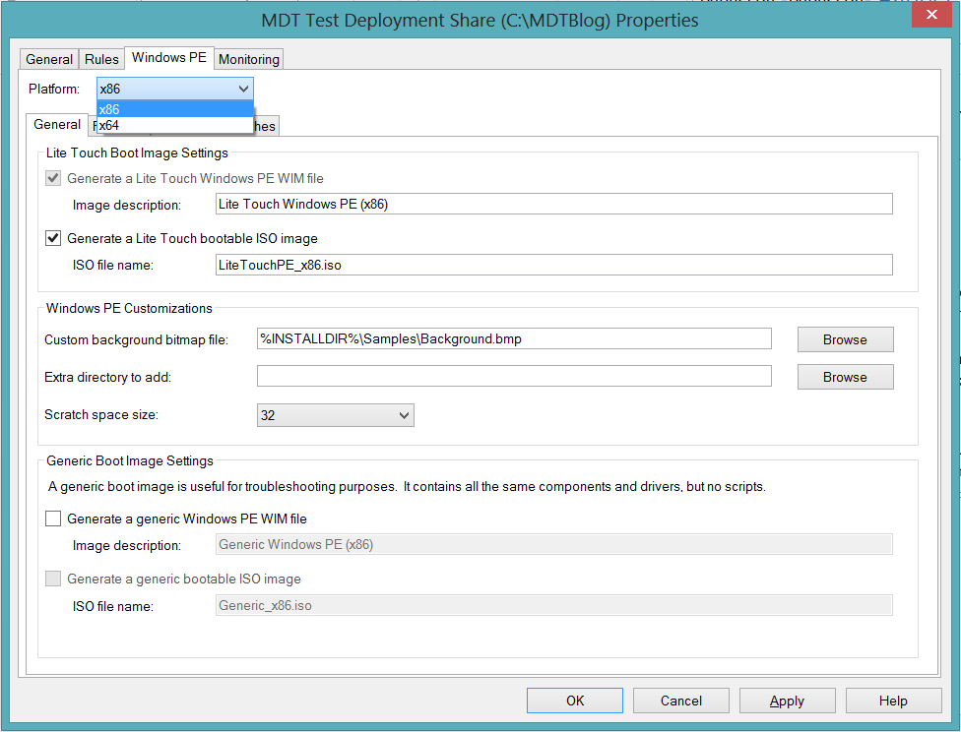Screen dimensions: 961x732
Task: Browse for the extra directory to add
Action: 845,377
